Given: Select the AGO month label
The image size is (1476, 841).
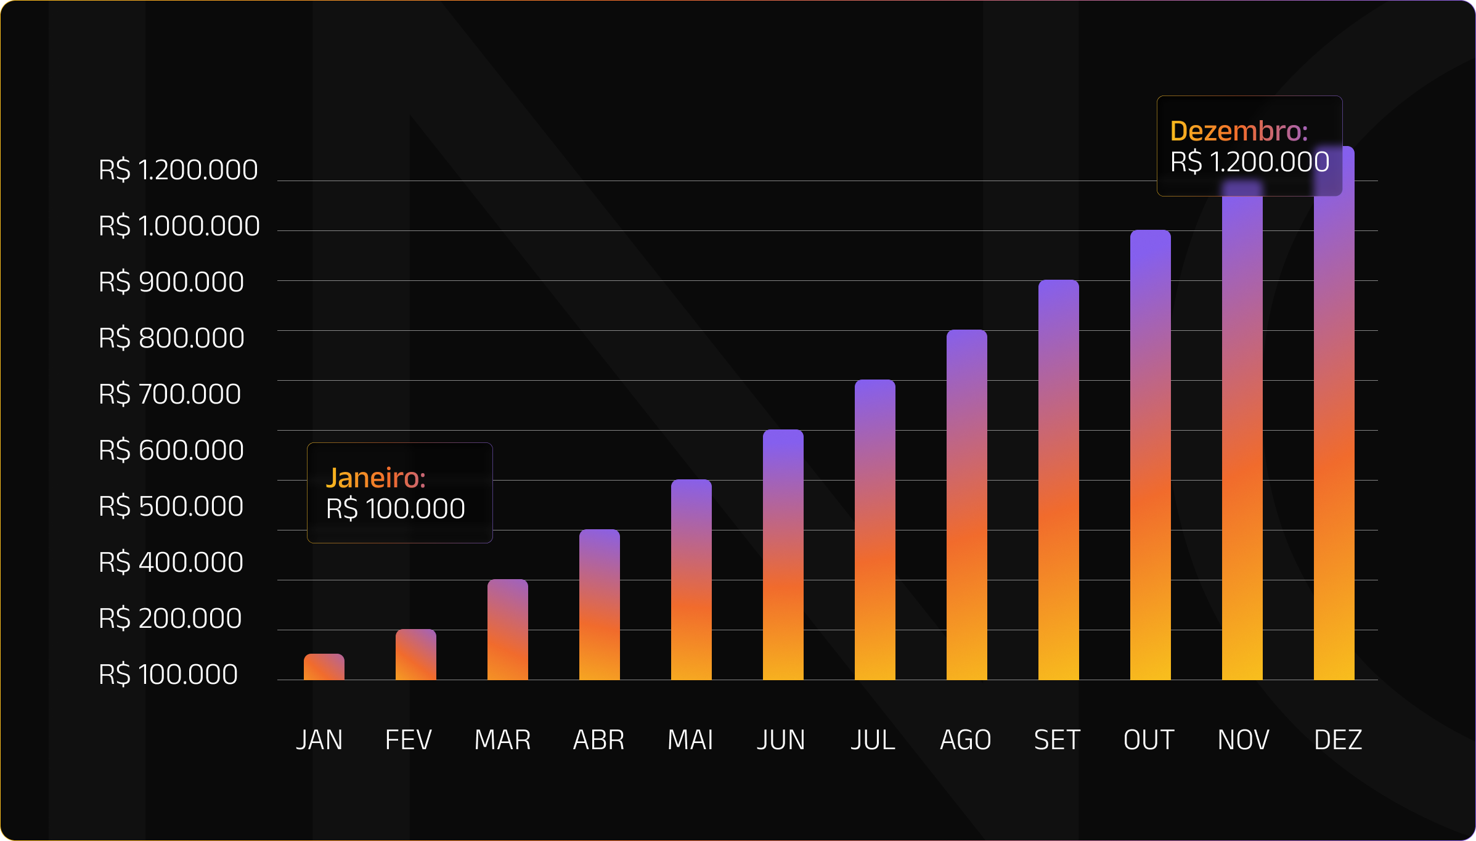Looking at the screenshot, I should point(965,740).
